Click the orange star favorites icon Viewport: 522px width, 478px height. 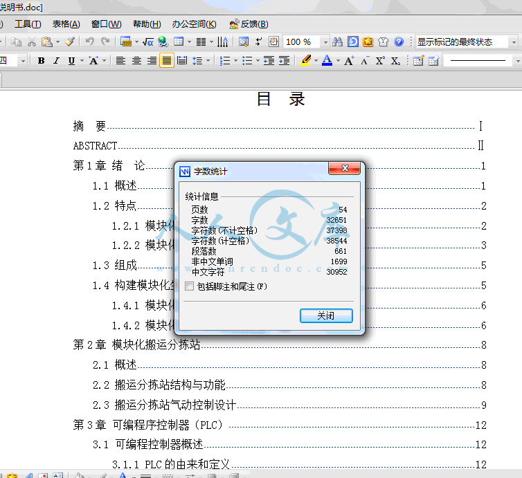(x=368, y=42)
